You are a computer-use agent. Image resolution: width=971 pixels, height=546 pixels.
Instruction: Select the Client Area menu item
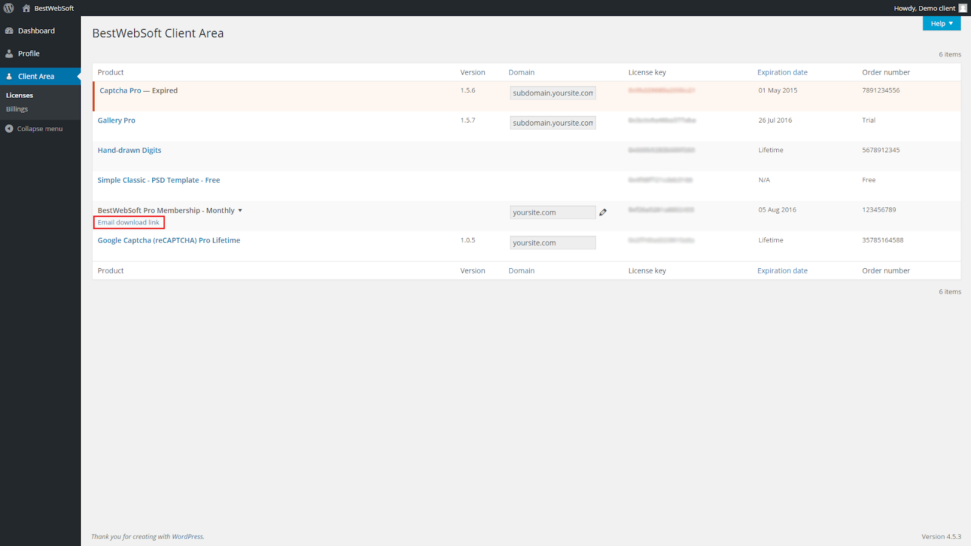click(x=40, y=76)
